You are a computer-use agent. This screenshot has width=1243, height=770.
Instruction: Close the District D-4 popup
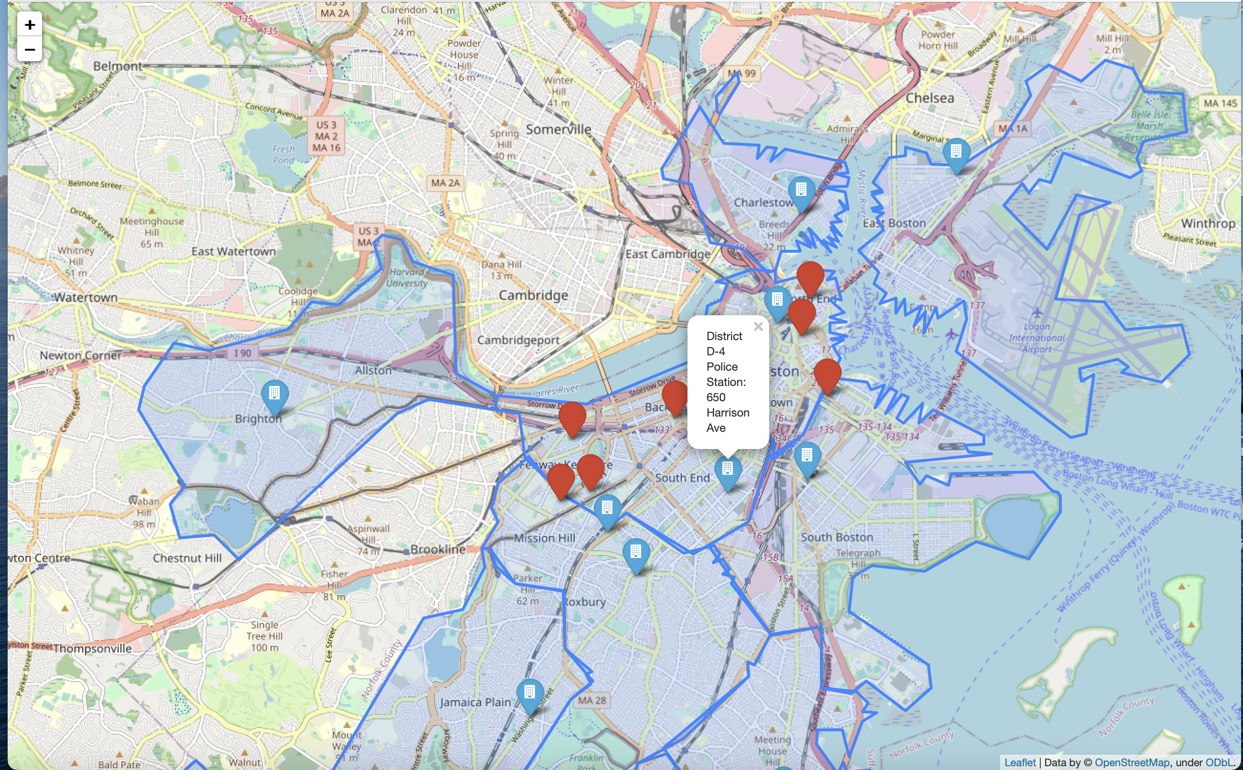click(758, 327)
